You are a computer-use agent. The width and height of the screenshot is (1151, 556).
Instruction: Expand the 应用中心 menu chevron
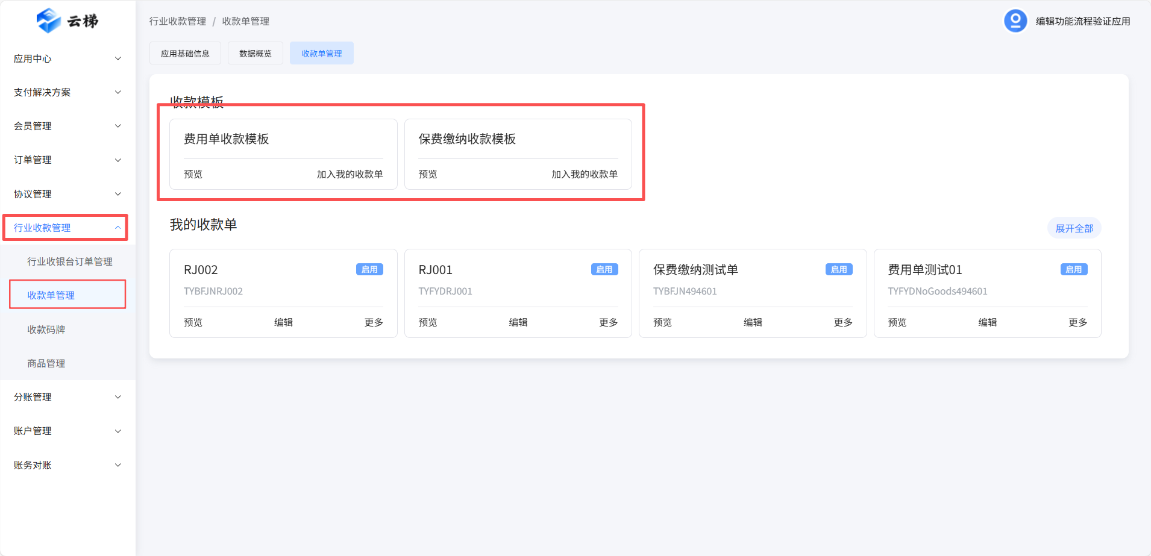tap(118, 58)
